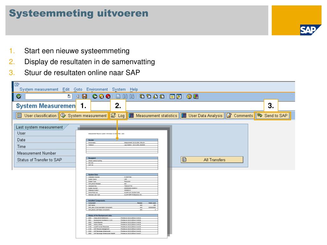The height and width of the screenshot is (245, 327).
Task: Open the command field history dropdown
Action: click(69, 96)
